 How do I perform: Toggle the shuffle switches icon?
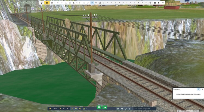click(x=80, y=109)
